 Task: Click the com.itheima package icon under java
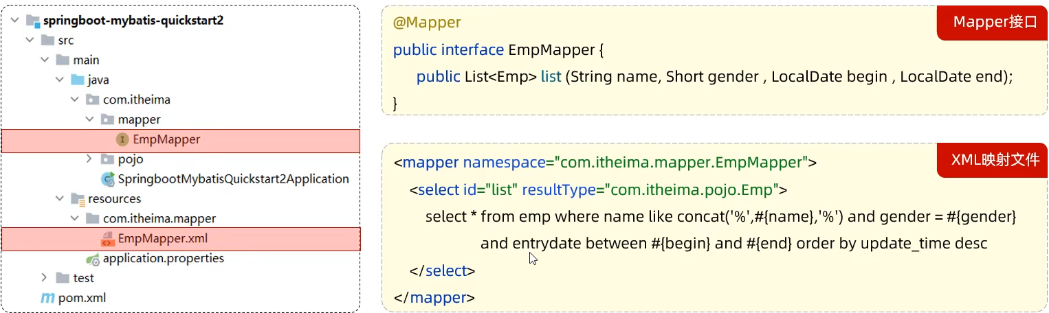92,100
